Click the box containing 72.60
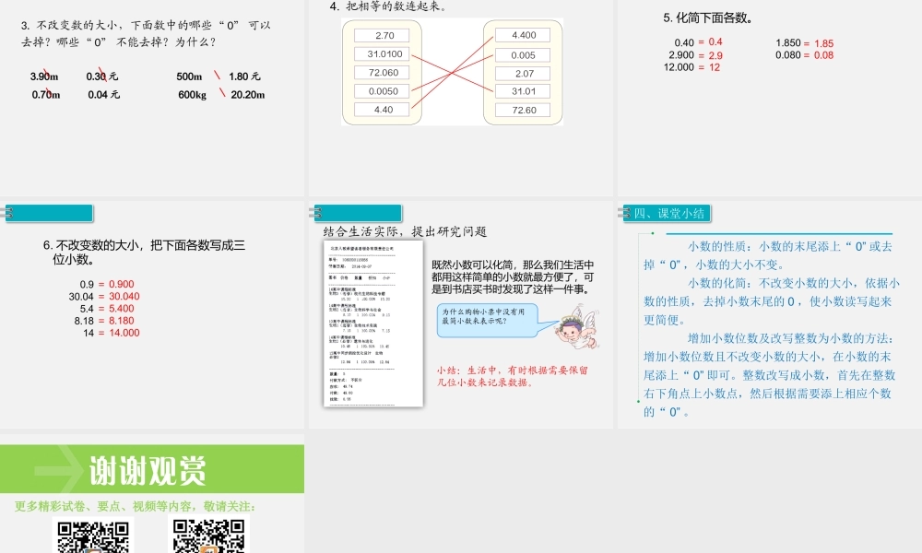The height and width of the screenshot is (553, 922). pyautogui.click(x=522, y=109)
